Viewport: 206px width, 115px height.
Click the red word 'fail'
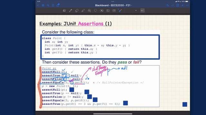pyautogui.click(x=136, y=62)
